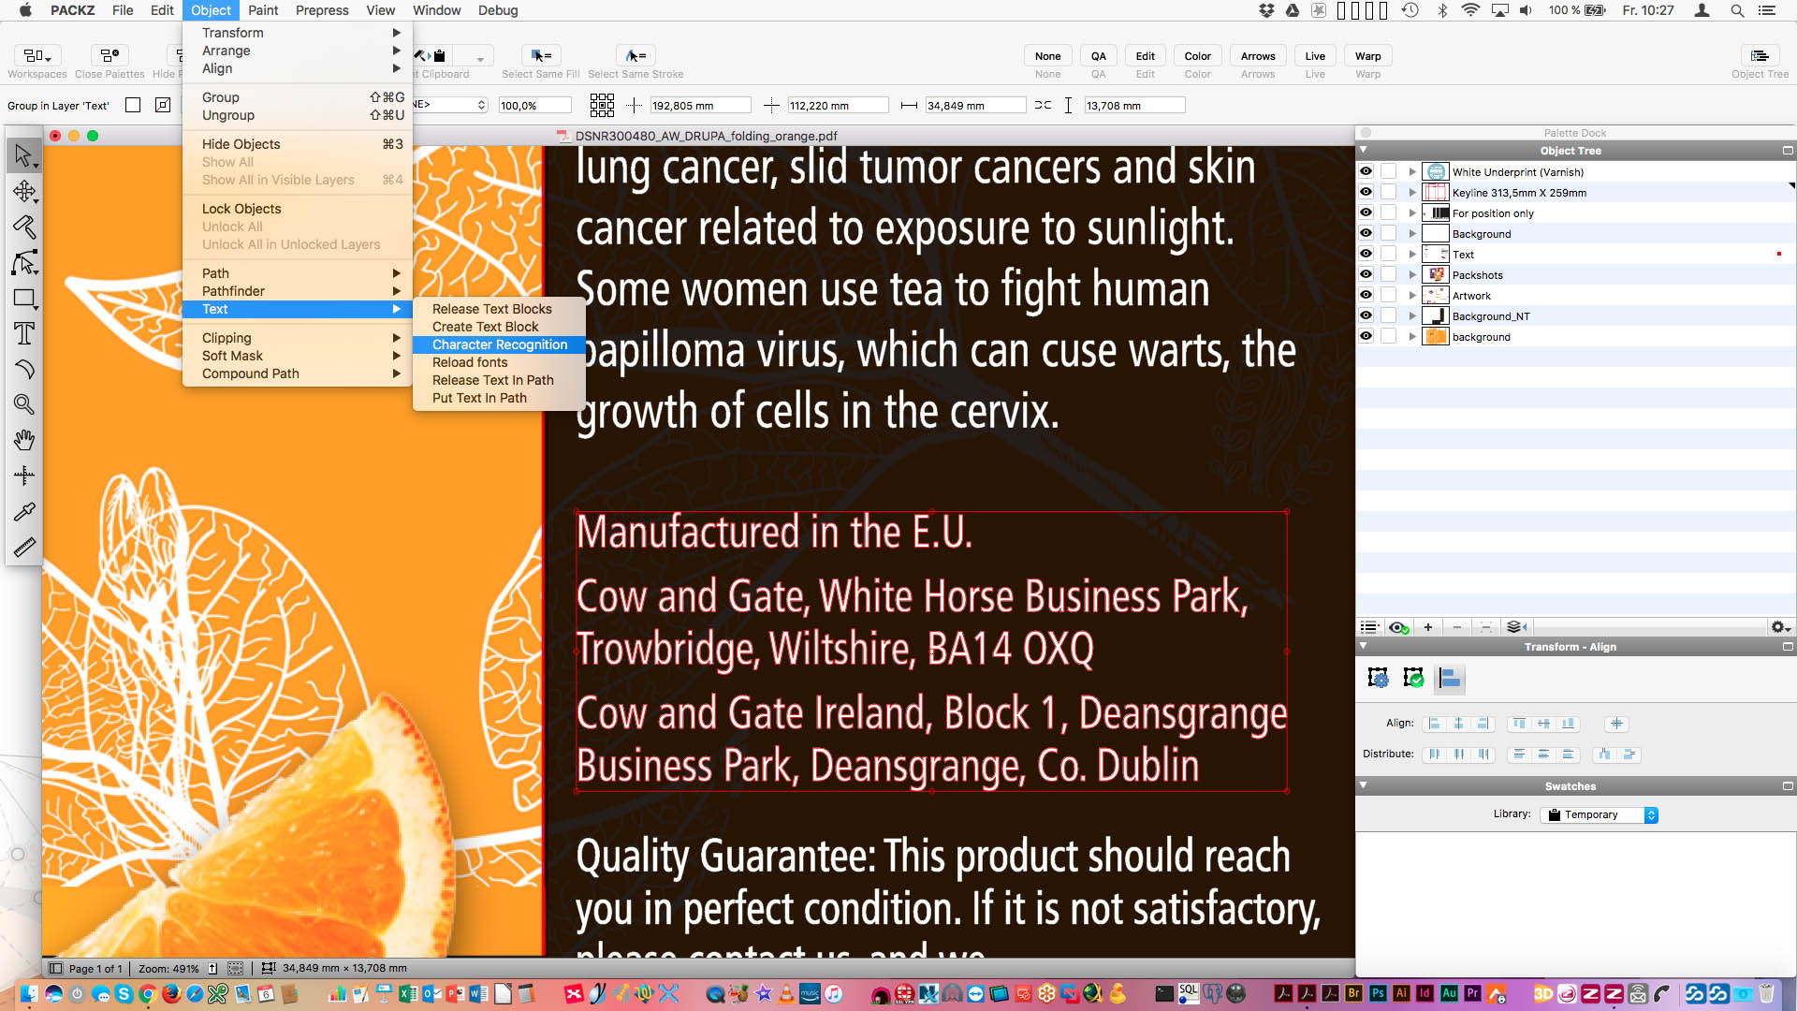Click the scale percentage field 100,0%
1797x1011 pixels.
point(535,106)
